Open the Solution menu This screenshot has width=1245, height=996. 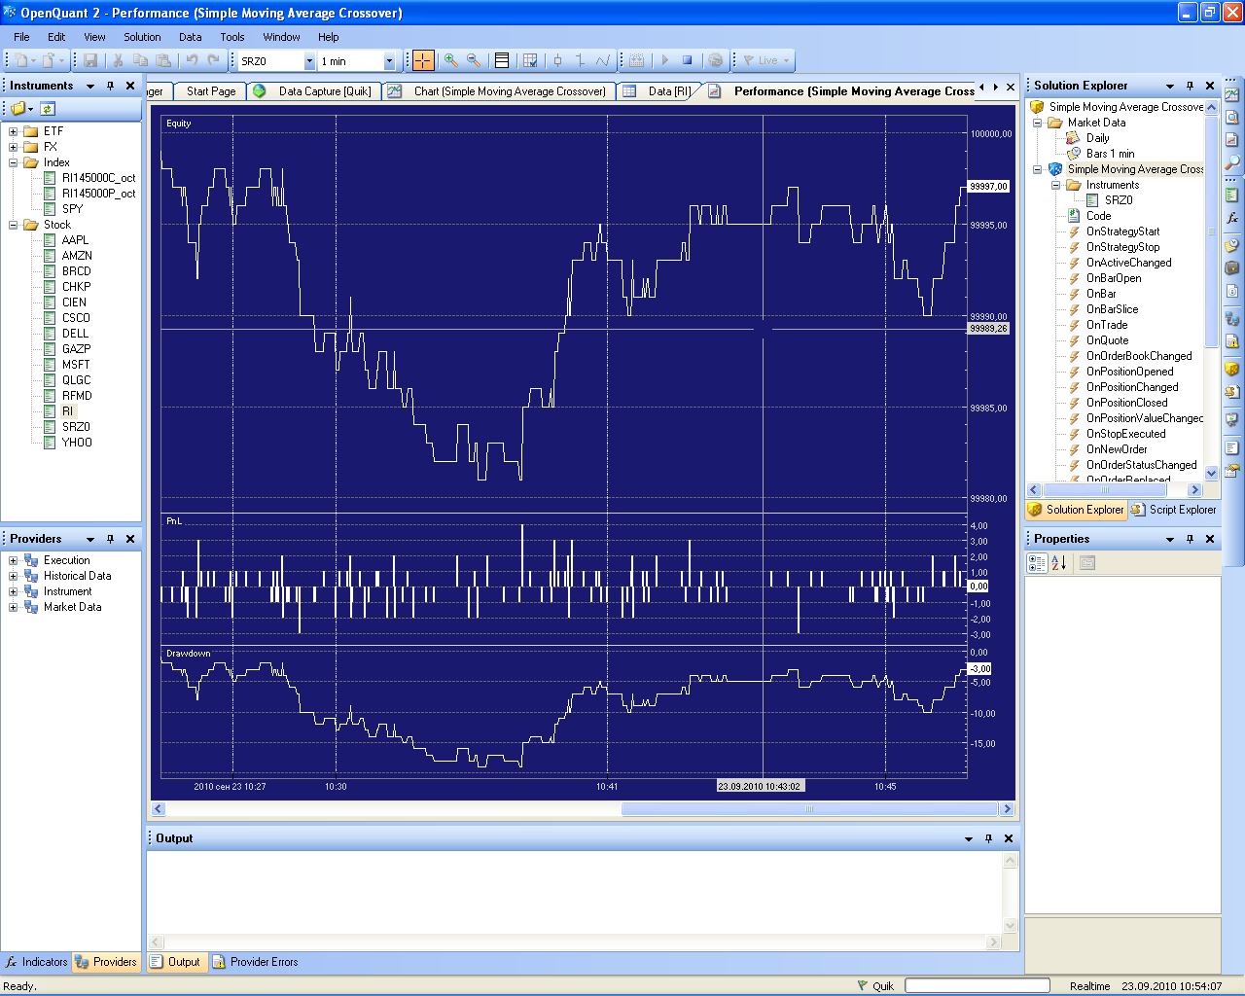click(x=142, y=37)
